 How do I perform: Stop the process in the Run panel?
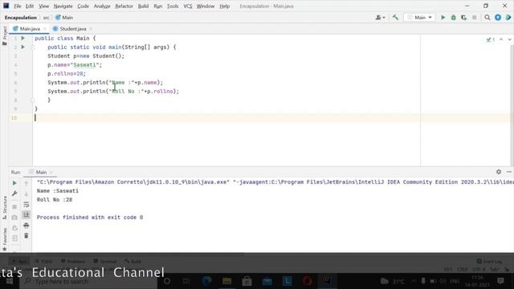[14, 207]
